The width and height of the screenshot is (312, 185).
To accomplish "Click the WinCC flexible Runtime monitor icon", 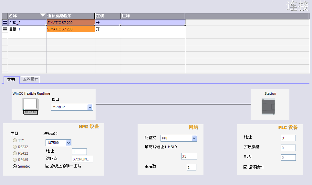I will [x=30, y=106].
